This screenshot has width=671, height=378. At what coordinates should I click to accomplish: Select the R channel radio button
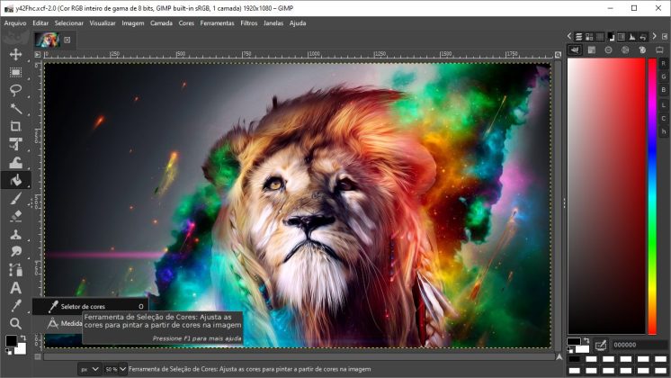tap(663, 63)
